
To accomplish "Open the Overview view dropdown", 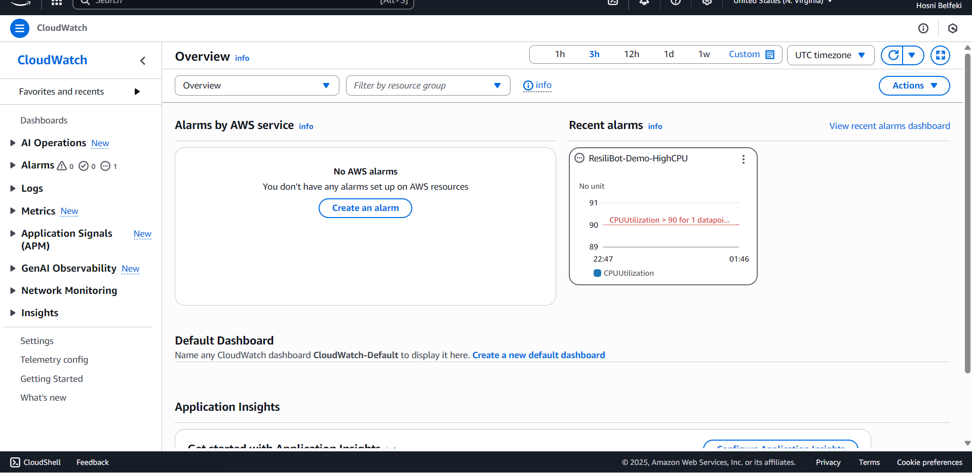I will [257, 85].
